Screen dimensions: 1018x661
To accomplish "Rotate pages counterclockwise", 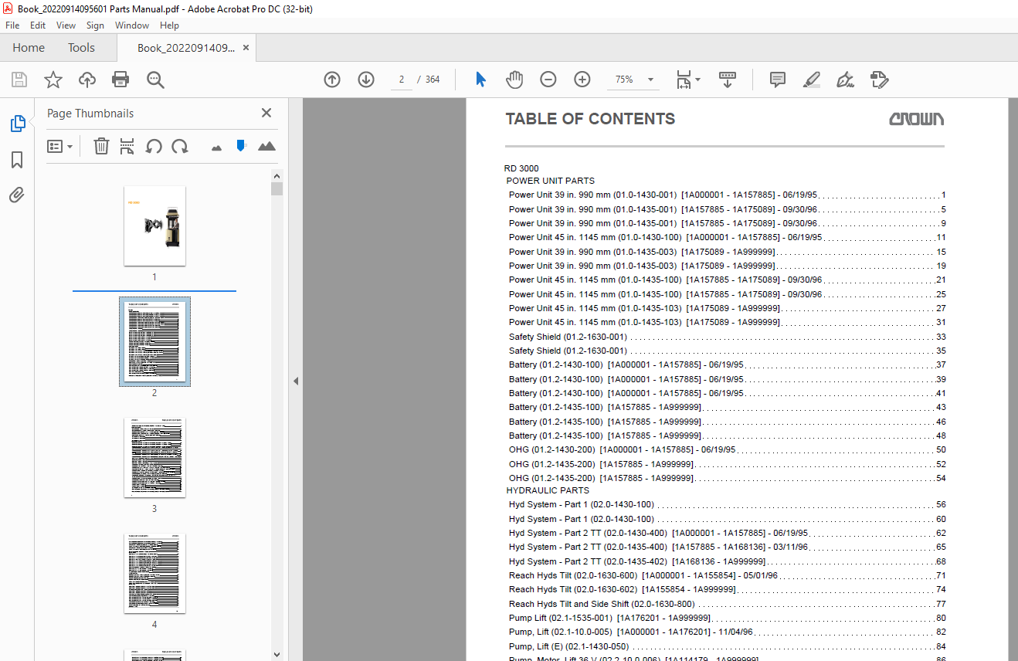I will [154, 146].
